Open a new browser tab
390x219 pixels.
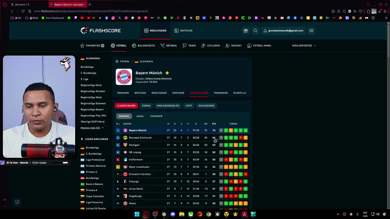coord(90,5)
